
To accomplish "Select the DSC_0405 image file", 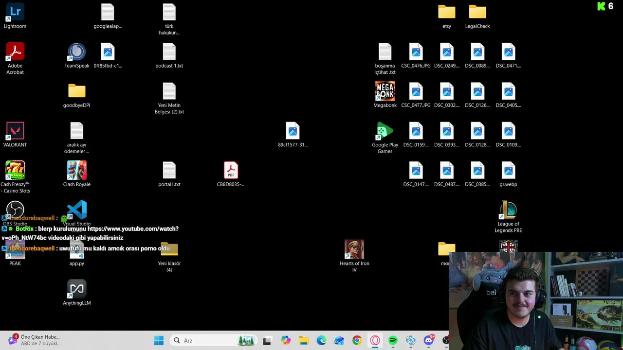I will pyautogui.click(x=508, y=95).
